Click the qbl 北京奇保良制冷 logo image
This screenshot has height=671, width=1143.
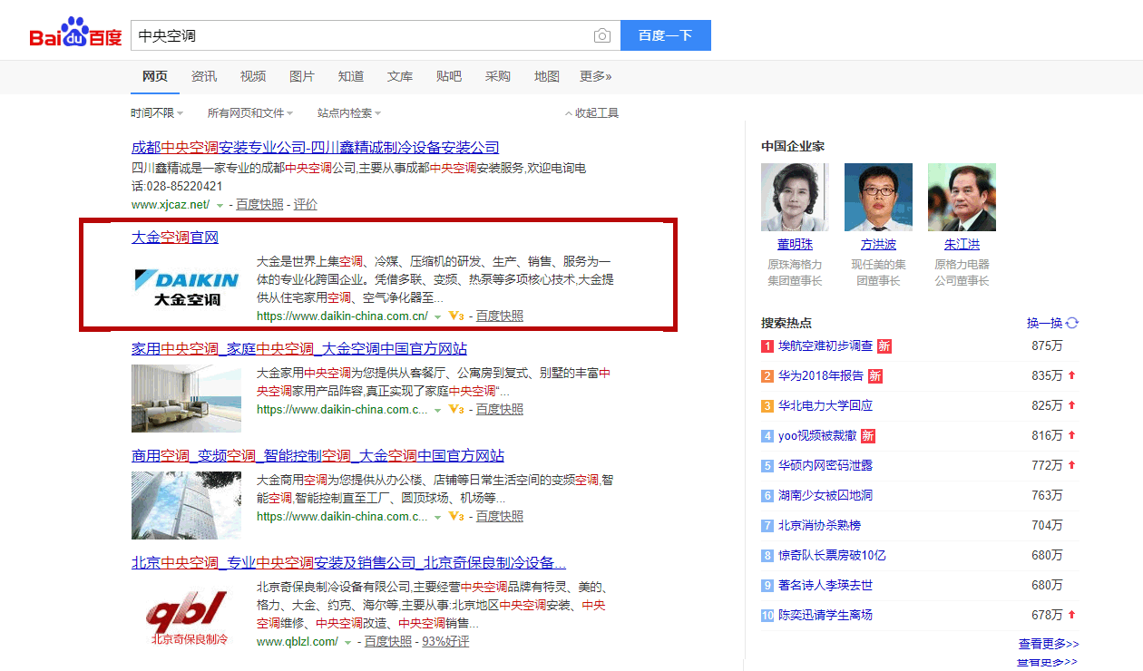186,614
